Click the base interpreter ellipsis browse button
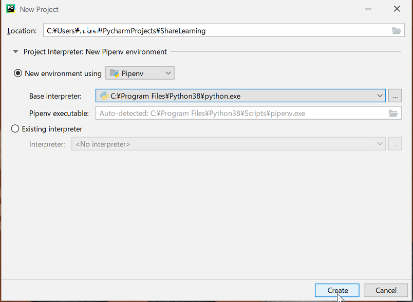Screen dimensions: 413x302 [x=395, y=96]
